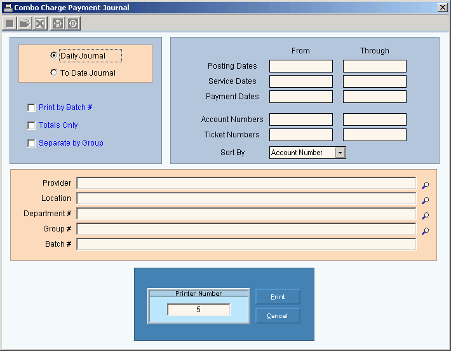Click the Account Numbers Through field
451x351 pixels.
coord(375,120)
